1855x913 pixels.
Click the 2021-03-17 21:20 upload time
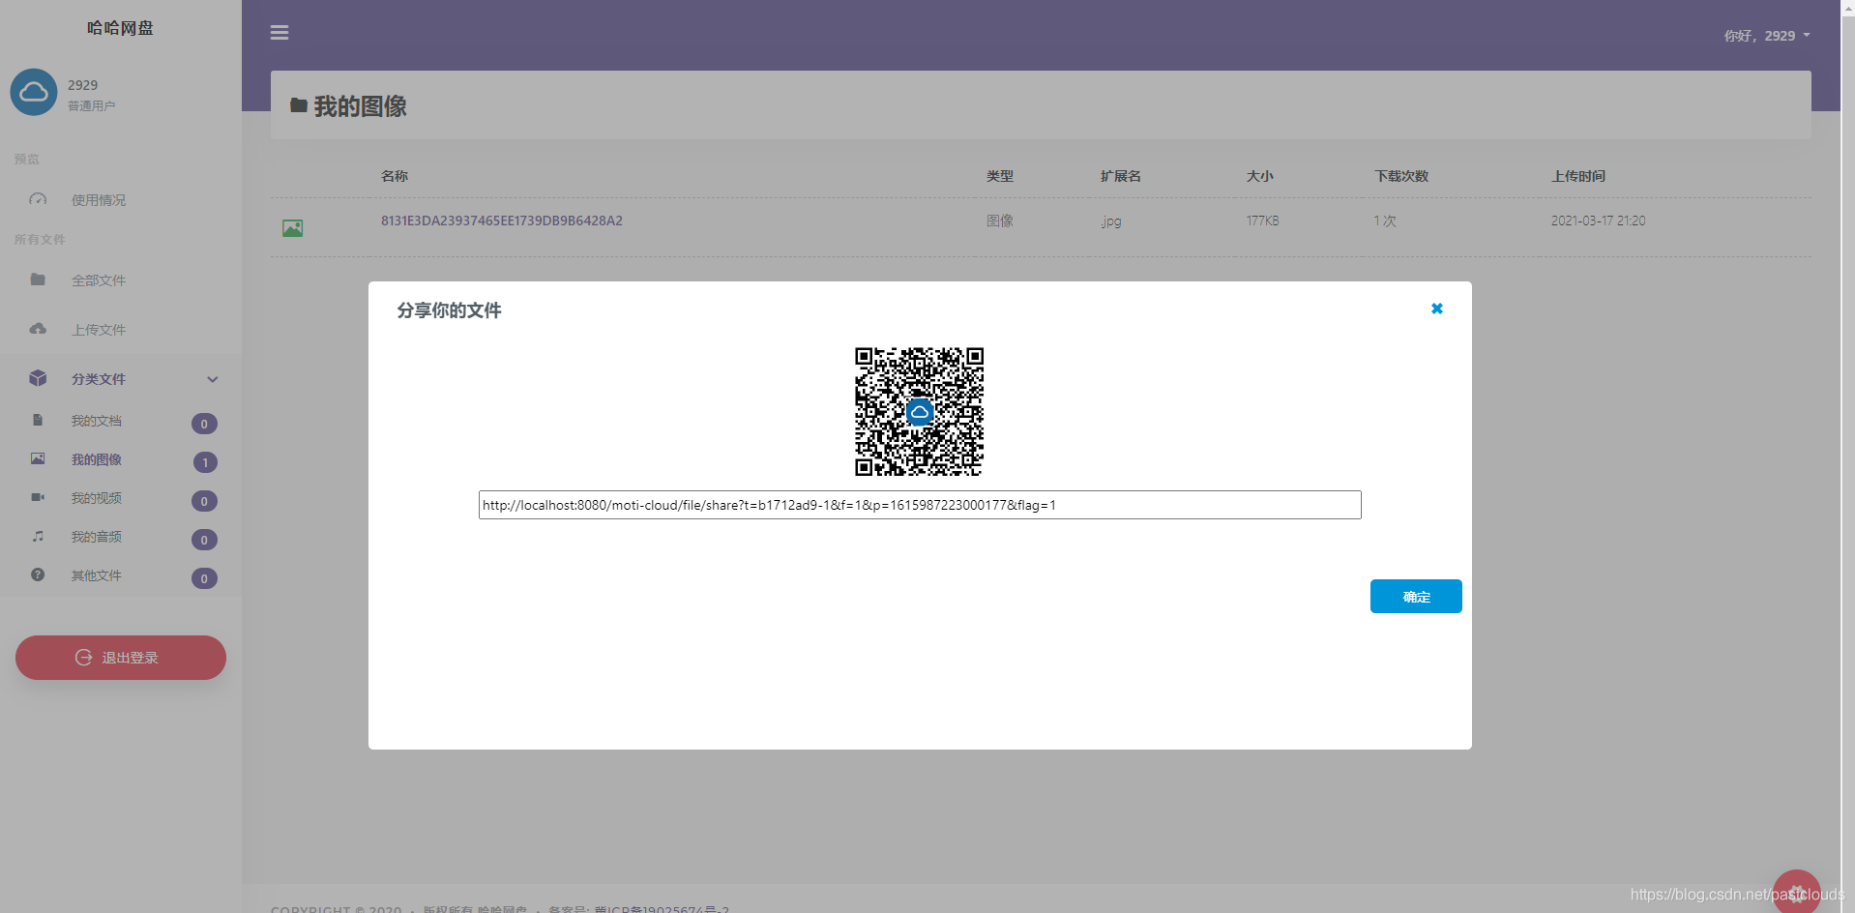click(x=1598, y=221)
